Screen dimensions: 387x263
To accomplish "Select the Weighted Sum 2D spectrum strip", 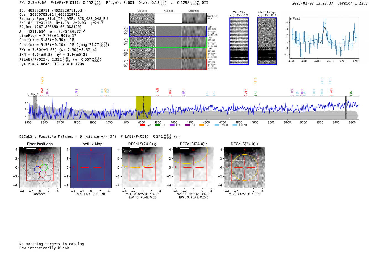I will pyautogui.click(x=168, y=18).
